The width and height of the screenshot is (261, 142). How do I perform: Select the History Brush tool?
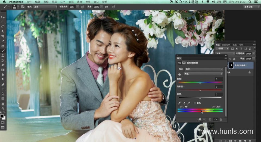coord(3,60)
